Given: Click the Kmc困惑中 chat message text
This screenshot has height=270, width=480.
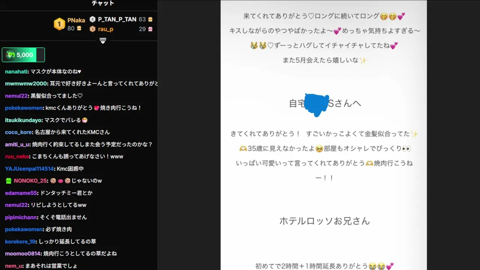Looking at the screenshot, I should click(x=70, y=169).
